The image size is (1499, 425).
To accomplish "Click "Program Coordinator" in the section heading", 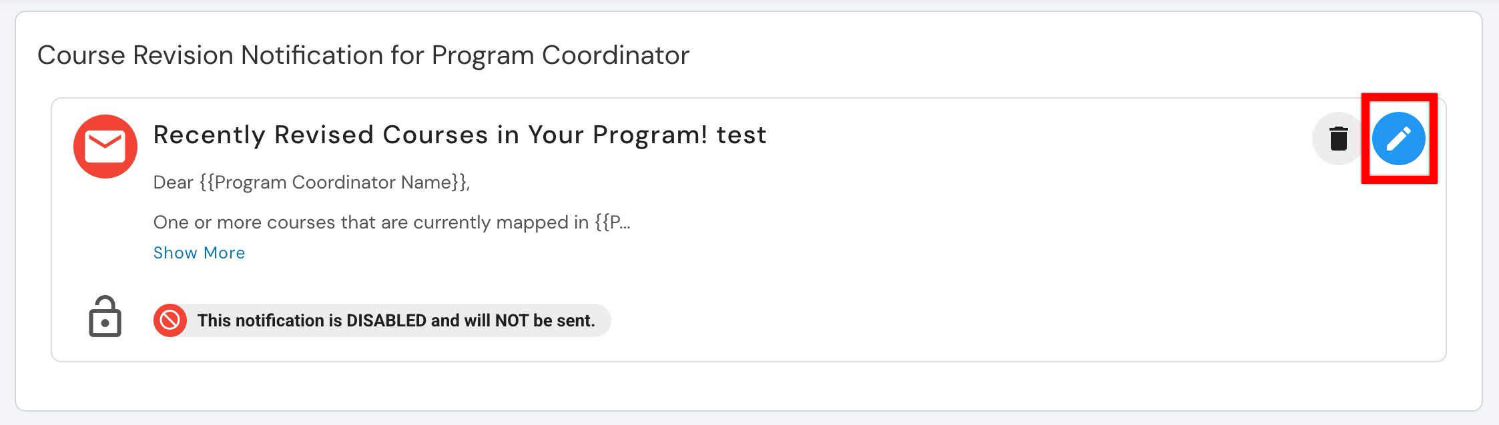I will coord(560,55).
